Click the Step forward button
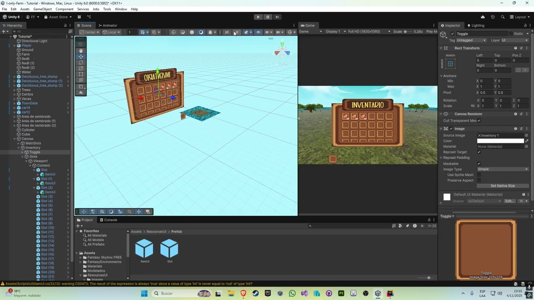Viewport: 534px width, 300px height. [x=277, y=17]
